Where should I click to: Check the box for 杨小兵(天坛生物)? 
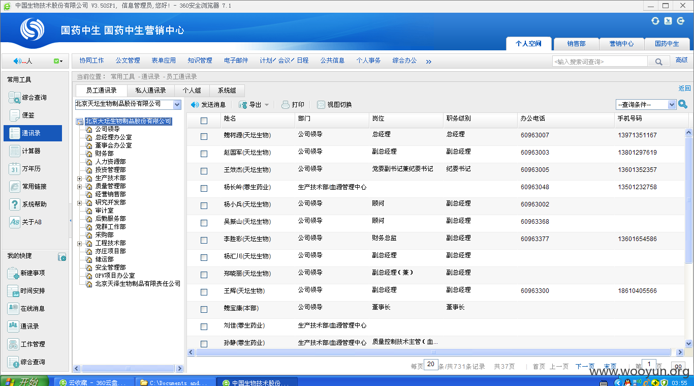(204, 205)
